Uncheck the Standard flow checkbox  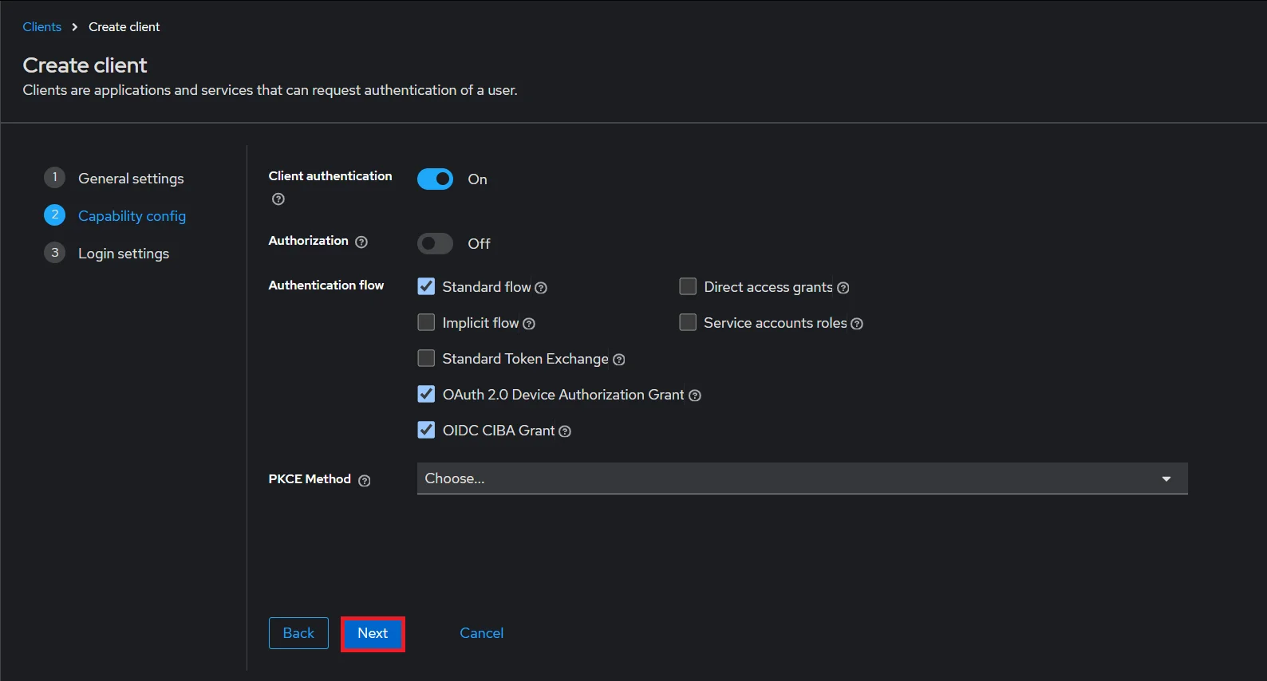pos(426,286)
